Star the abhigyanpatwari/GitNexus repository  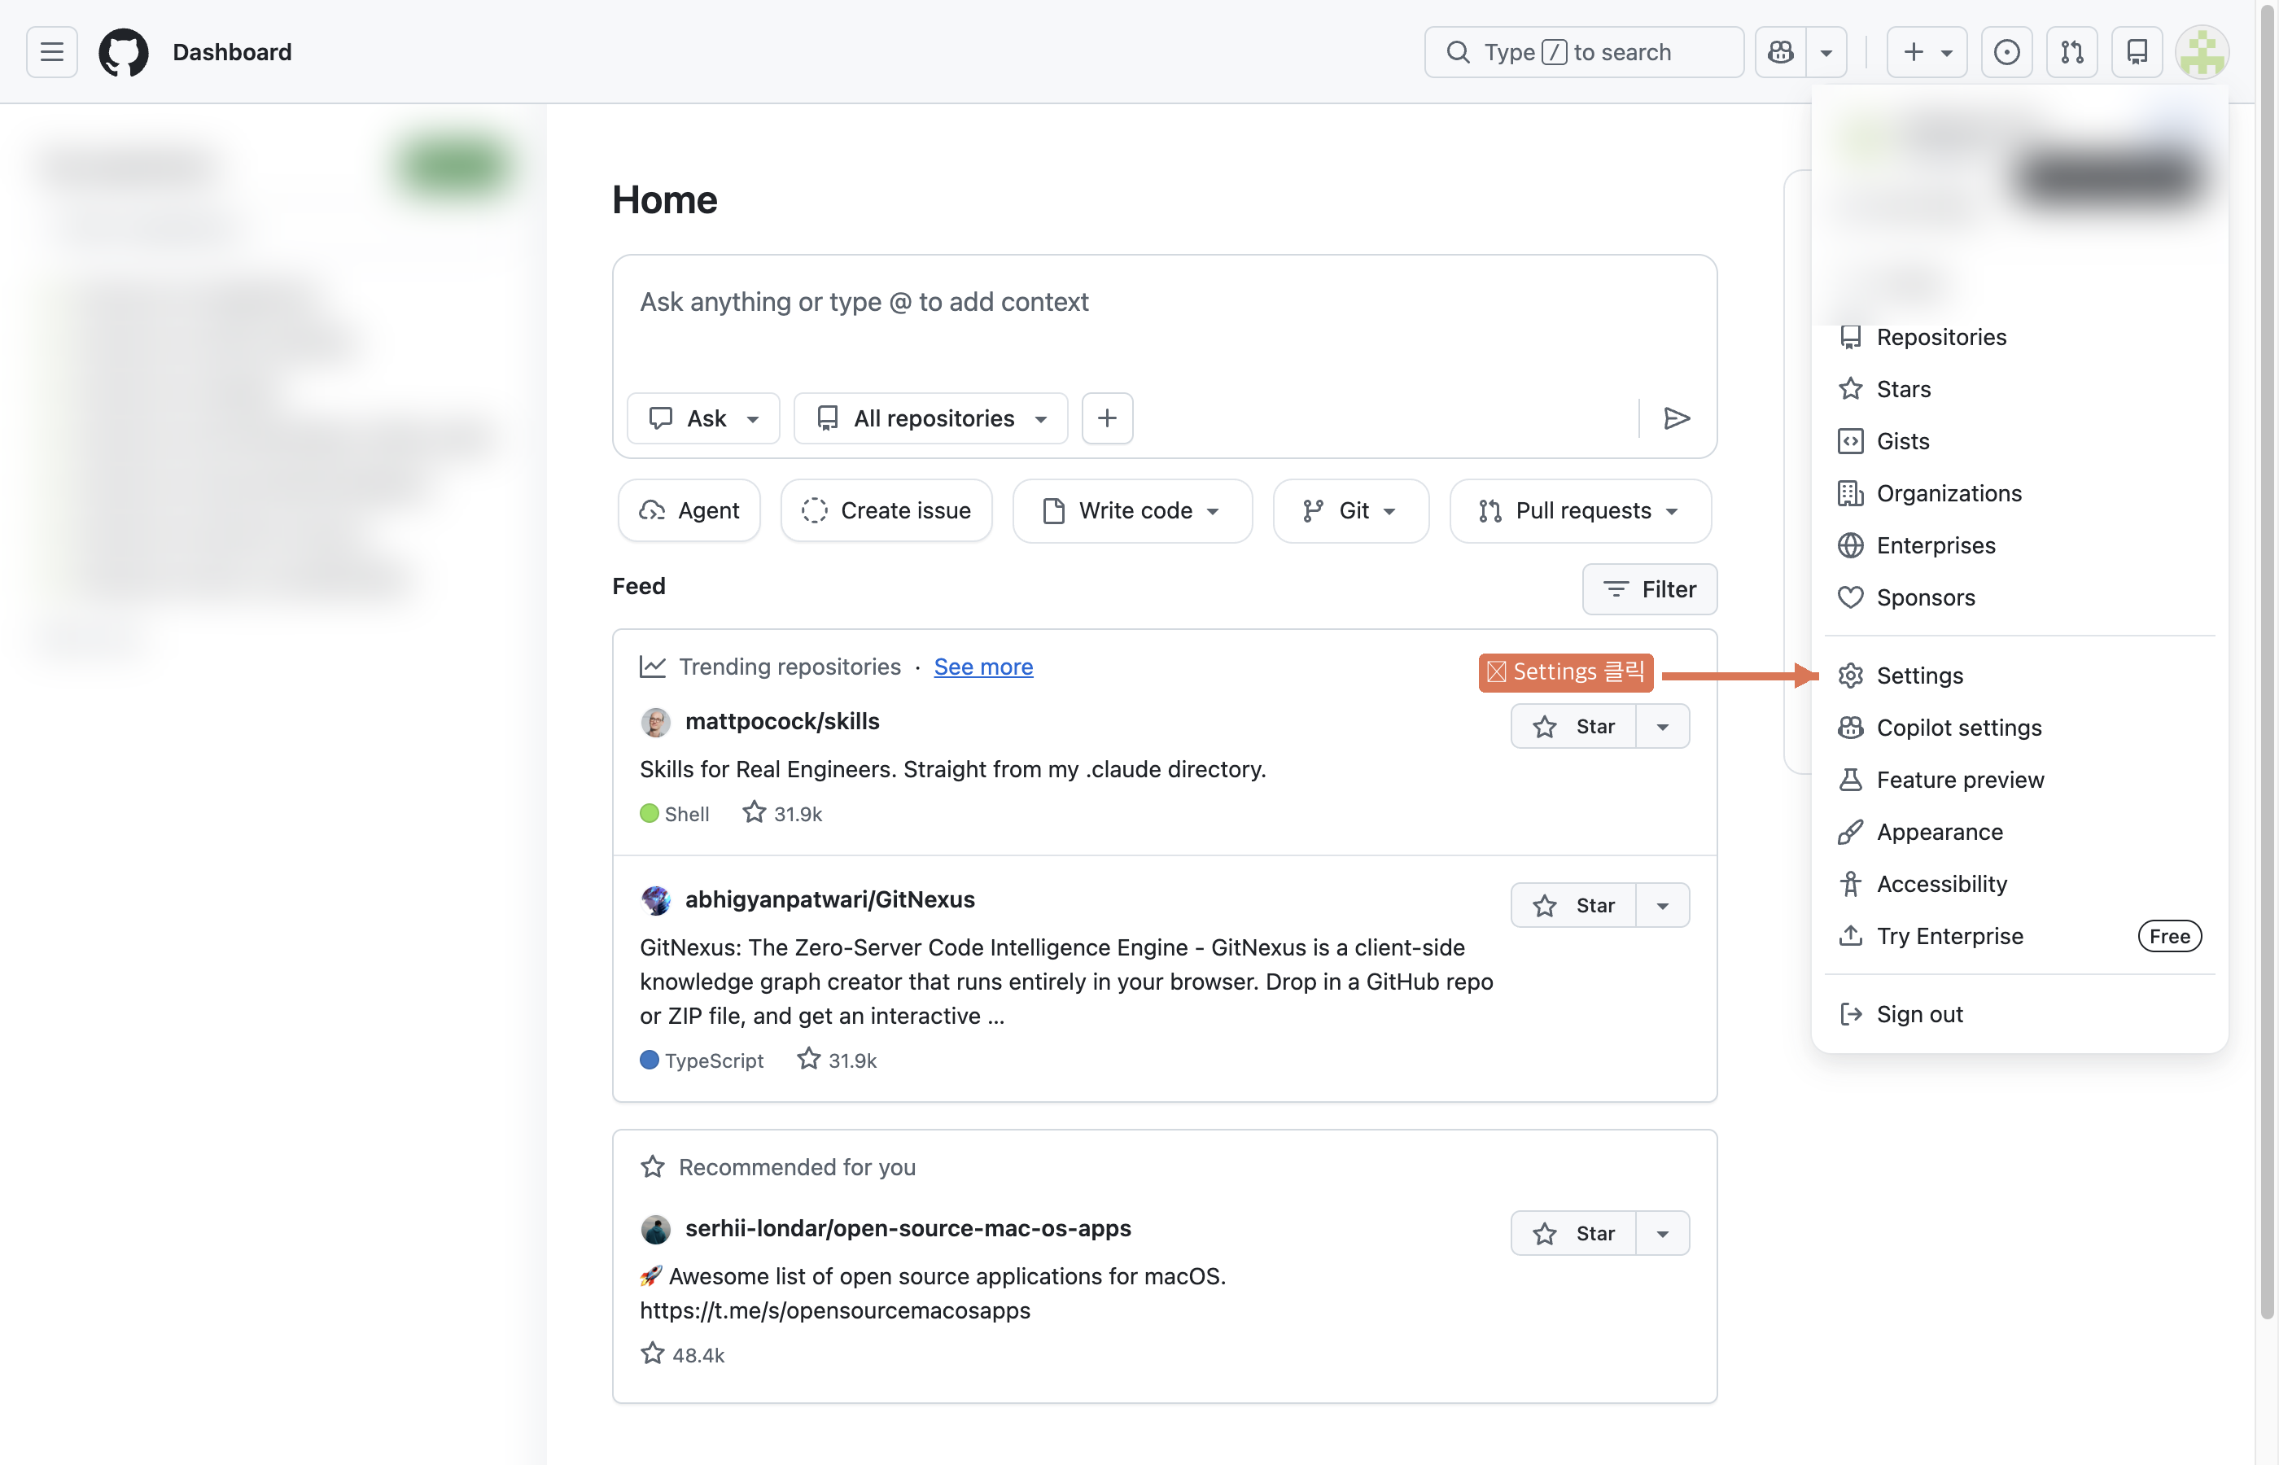click(1574, 906)
